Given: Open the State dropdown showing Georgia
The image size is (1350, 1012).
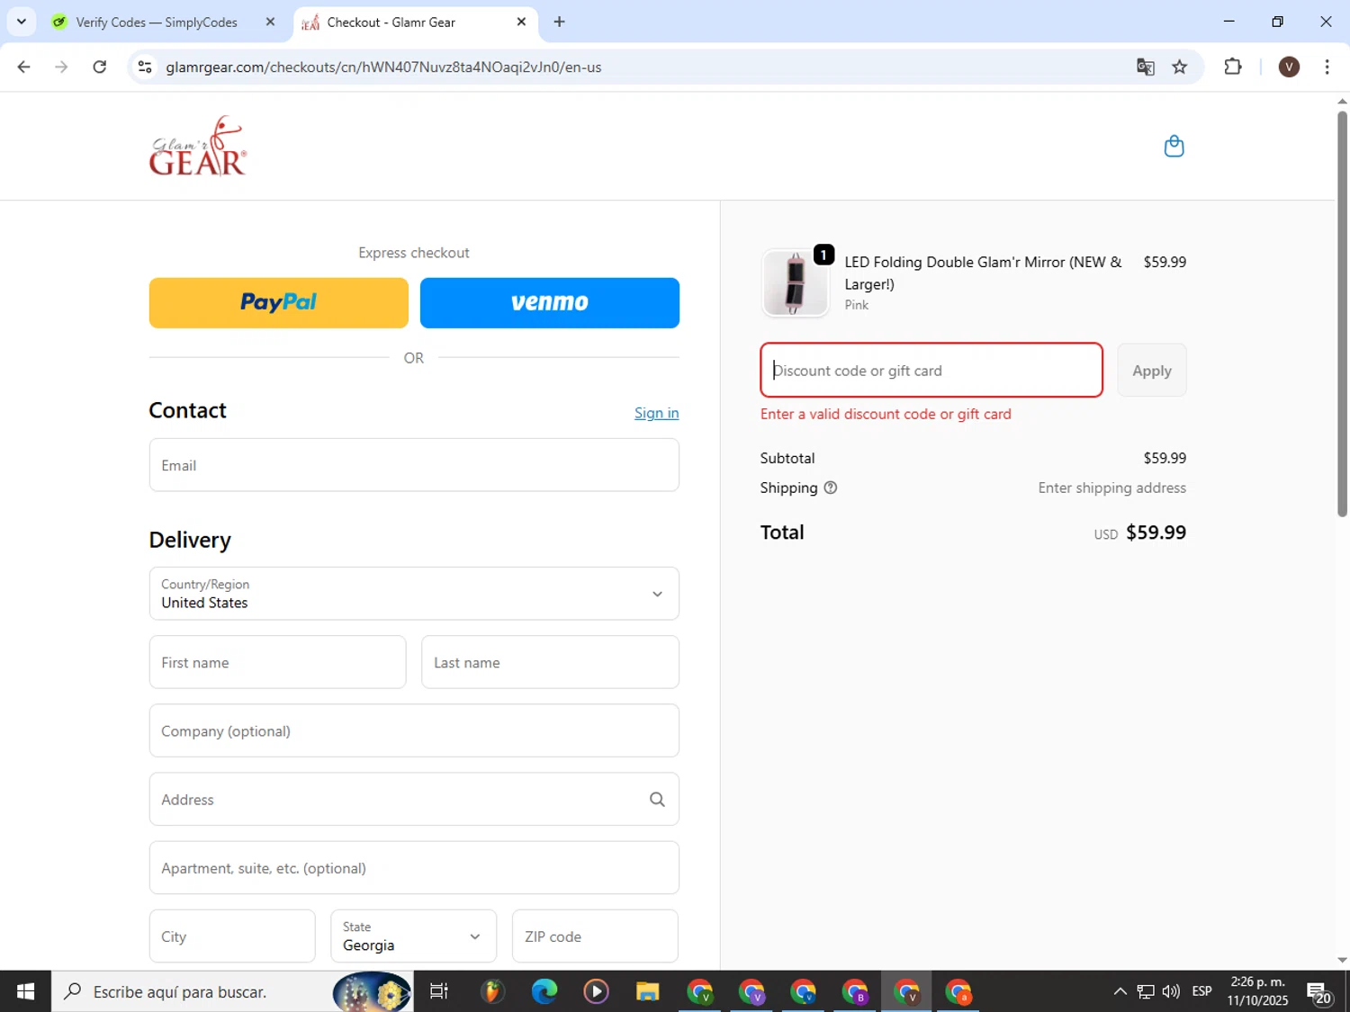Looking at the screenshot, I should [x=413, y=936].
